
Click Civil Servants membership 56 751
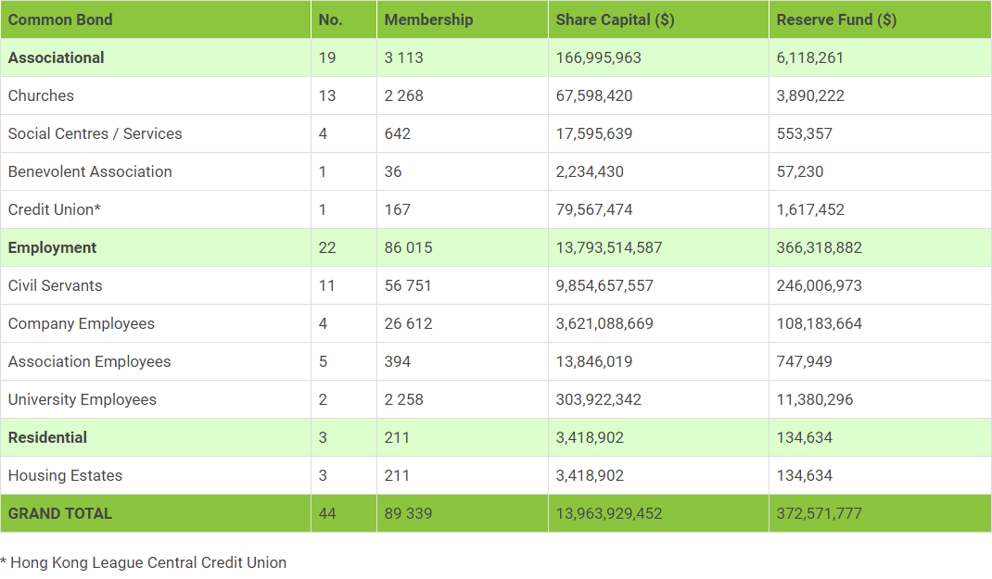407,285
